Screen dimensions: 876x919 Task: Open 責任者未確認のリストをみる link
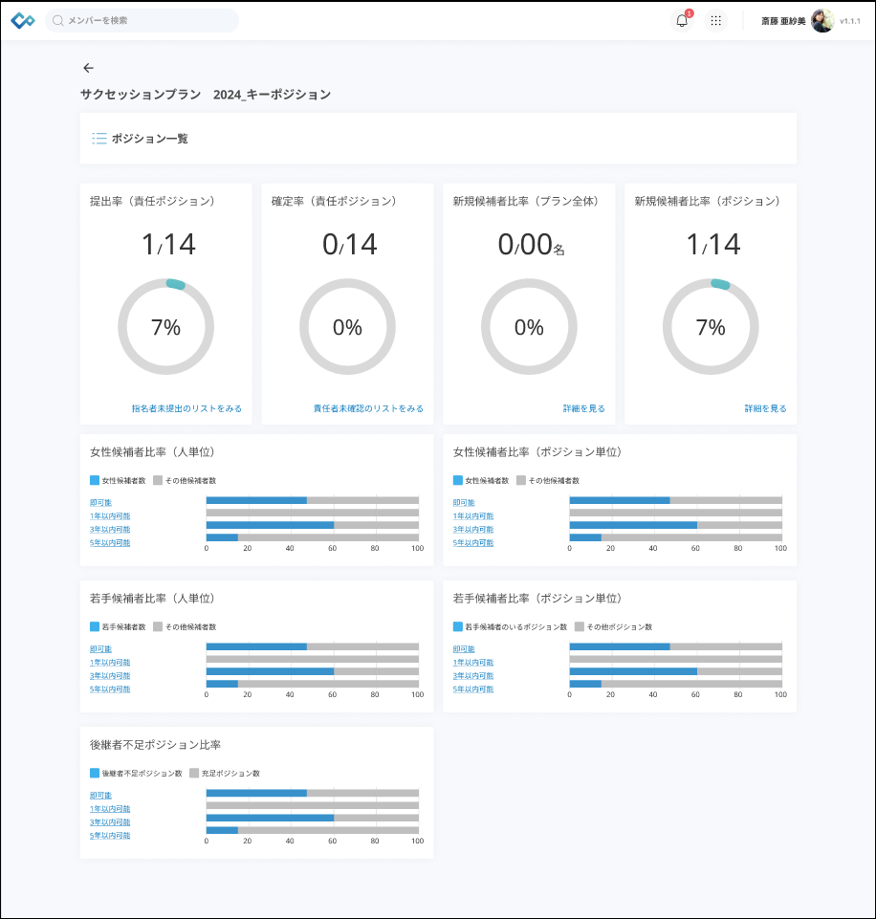click(368, 408)
